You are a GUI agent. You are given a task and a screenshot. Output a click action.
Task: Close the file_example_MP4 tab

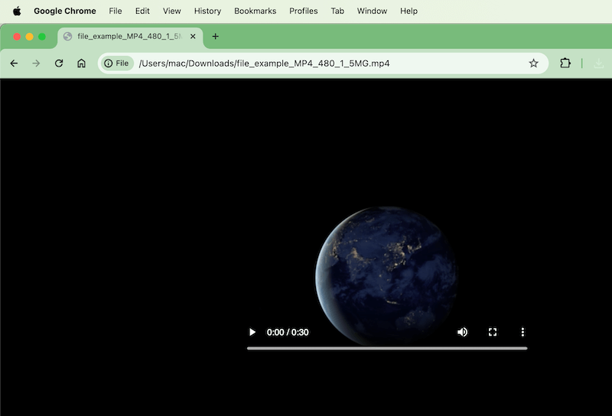click(x=193, y=36)
